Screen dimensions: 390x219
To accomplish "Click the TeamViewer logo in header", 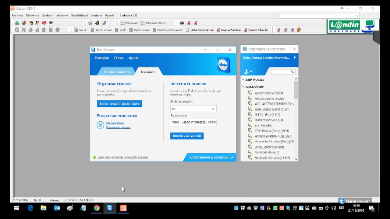I will tap(223, 64).
